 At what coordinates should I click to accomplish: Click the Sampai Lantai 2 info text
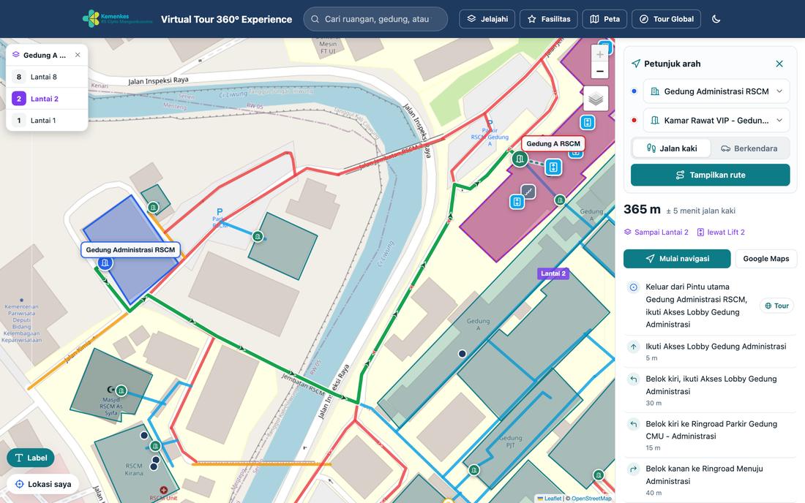point(656,232)
